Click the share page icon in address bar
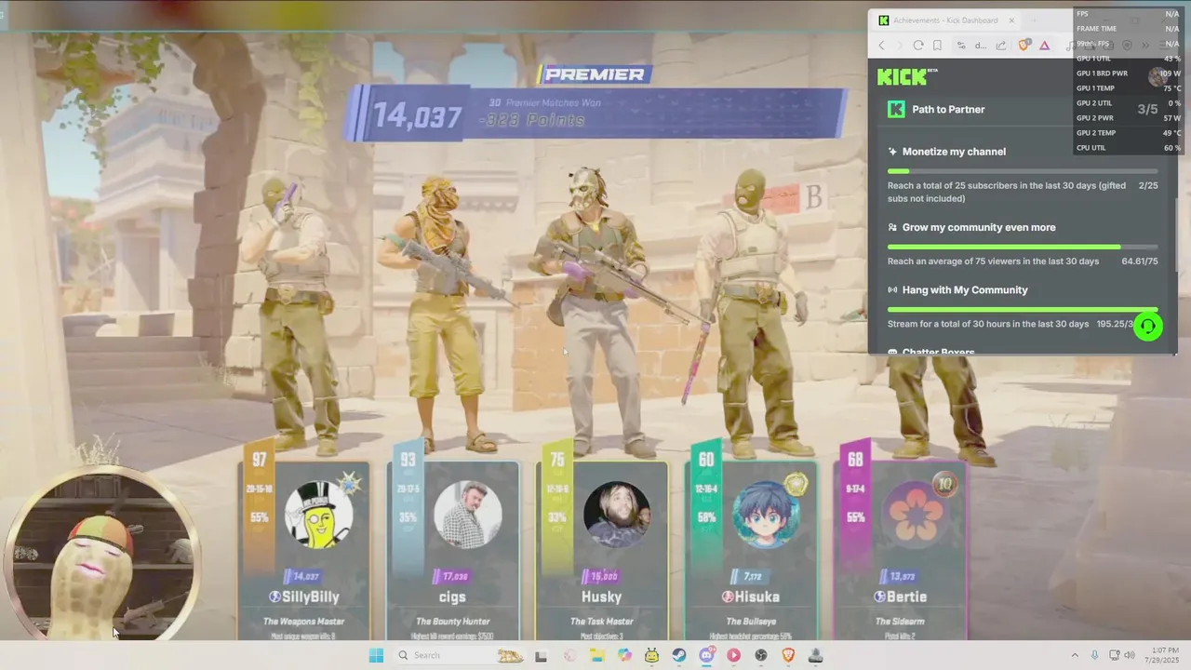This screenshot has height=670, width=1191. (1001, 46)
